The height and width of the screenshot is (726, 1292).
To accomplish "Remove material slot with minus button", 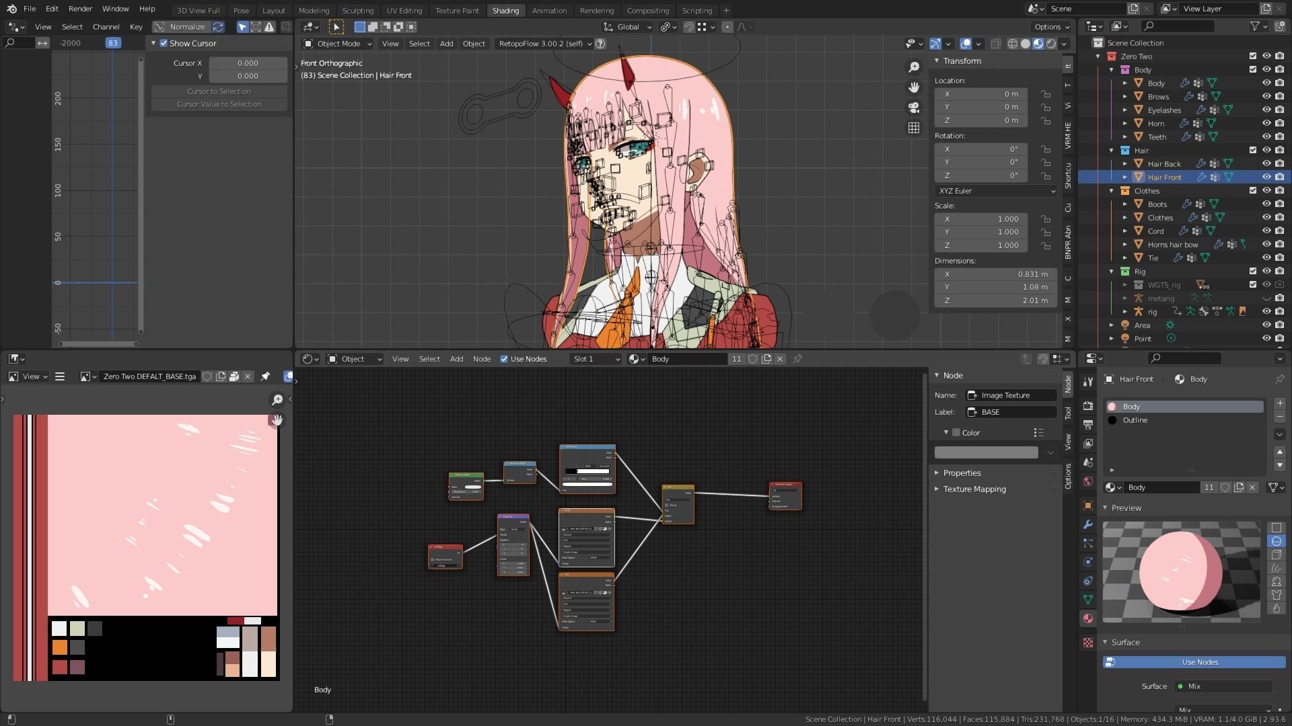I will click(x=1279, y=417).
